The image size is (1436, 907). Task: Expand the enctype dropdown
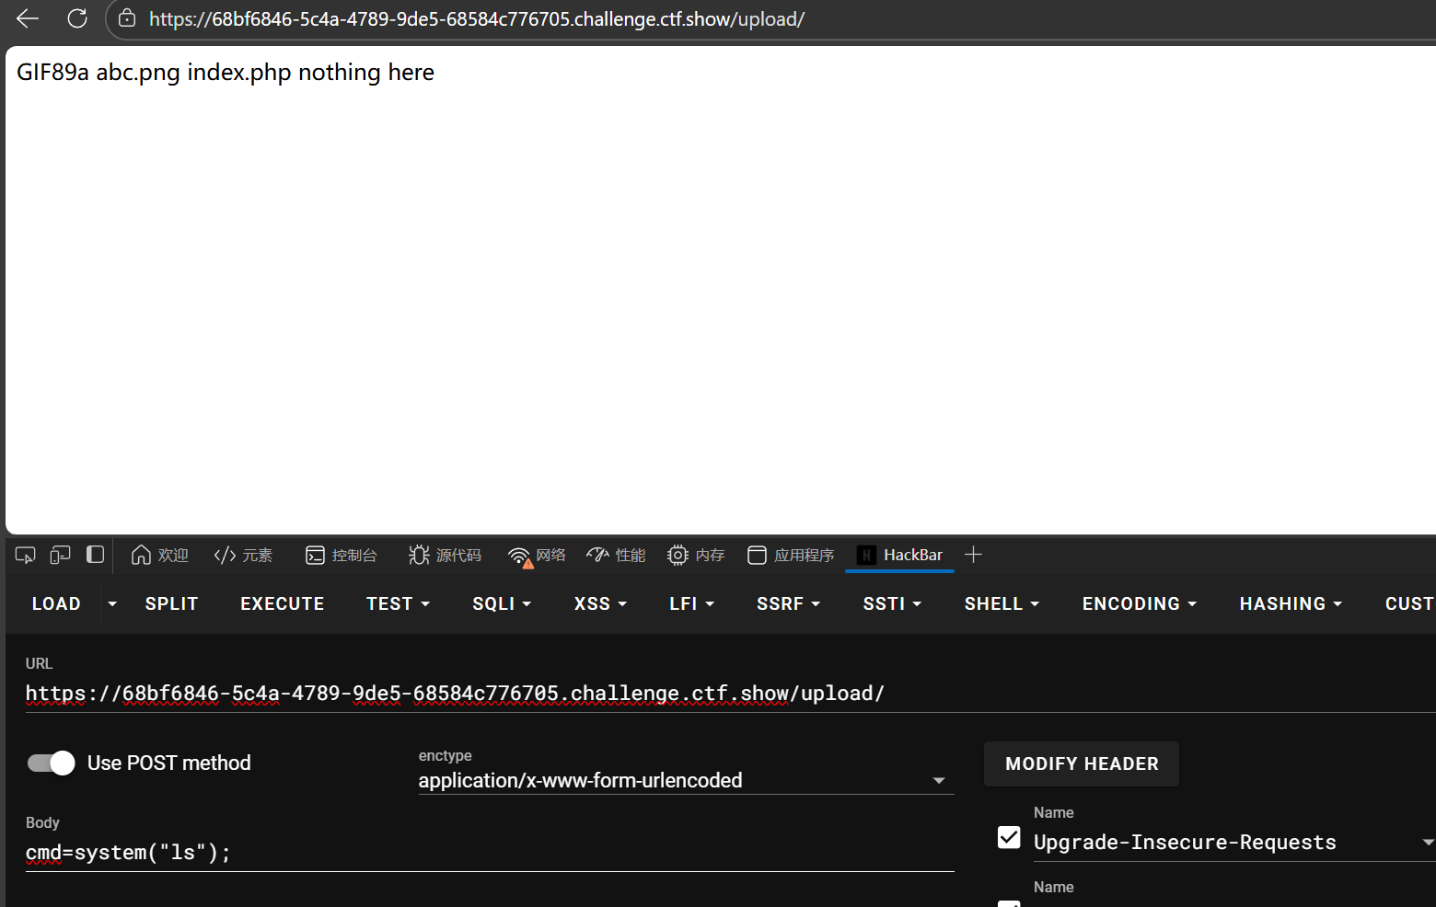pyautogui.click(x=938, y=780)
